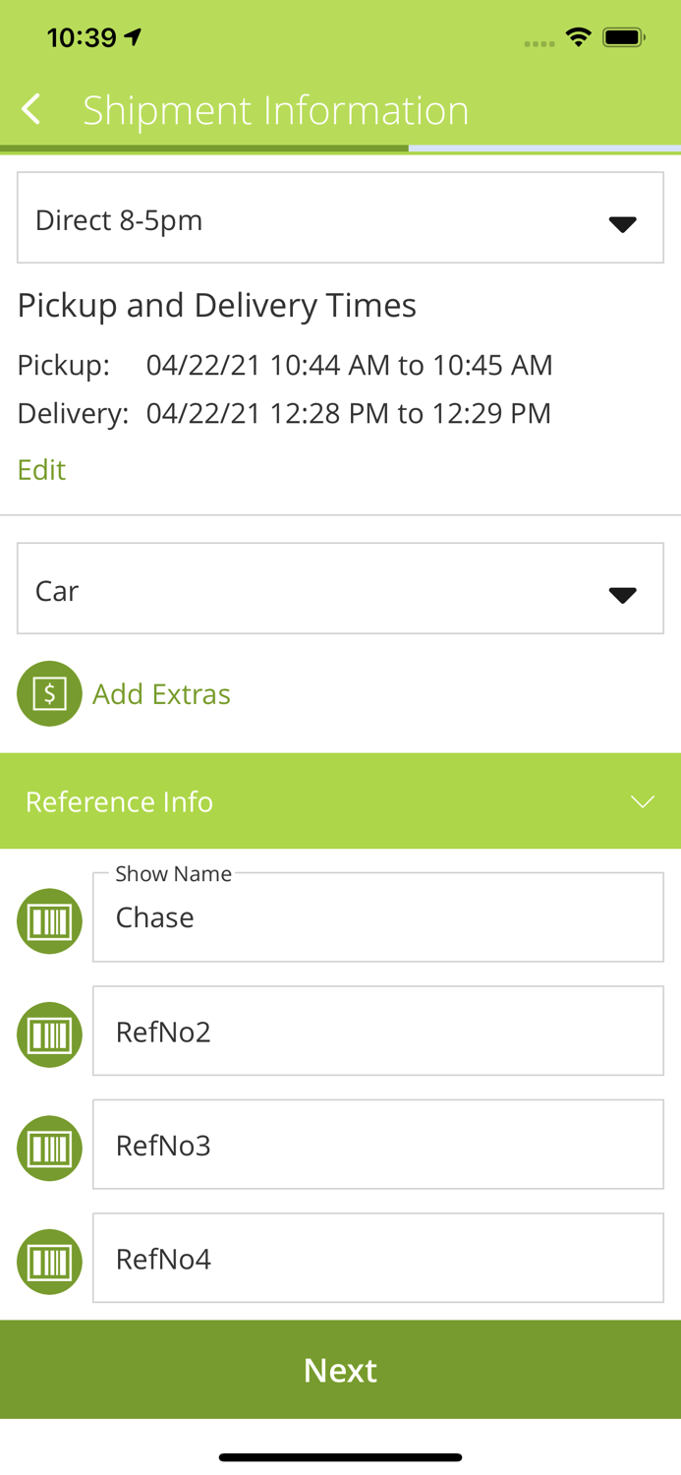The height and width of the screenshot is (1475, 681).
Task: Scan a barcode for the RefNo2 field
Action: pyautogui.click(x=48, y=1033)
